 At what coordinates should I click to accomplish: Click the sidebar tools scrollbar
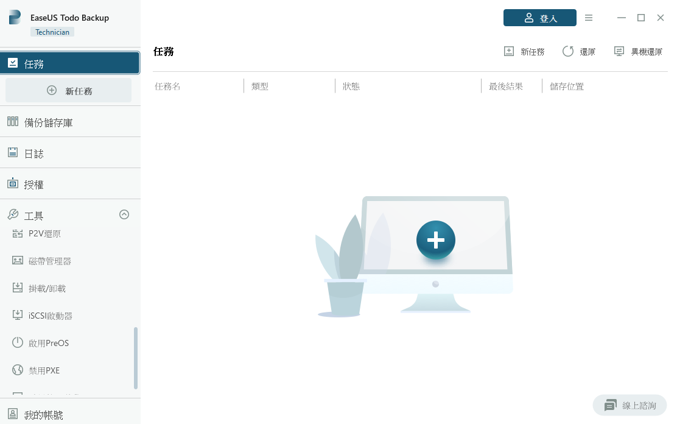(x=136, y=358)
